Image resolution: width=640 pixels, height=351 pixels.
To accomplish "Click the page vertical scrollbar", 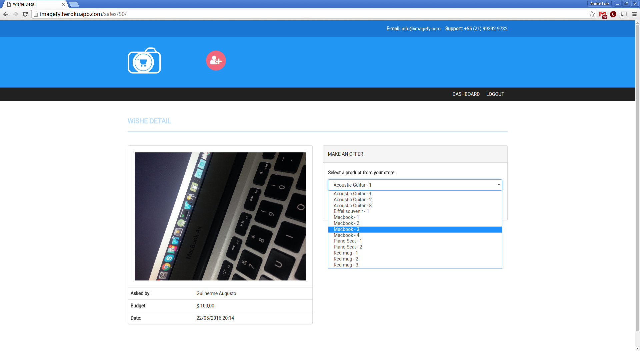I will pos(637,178).
